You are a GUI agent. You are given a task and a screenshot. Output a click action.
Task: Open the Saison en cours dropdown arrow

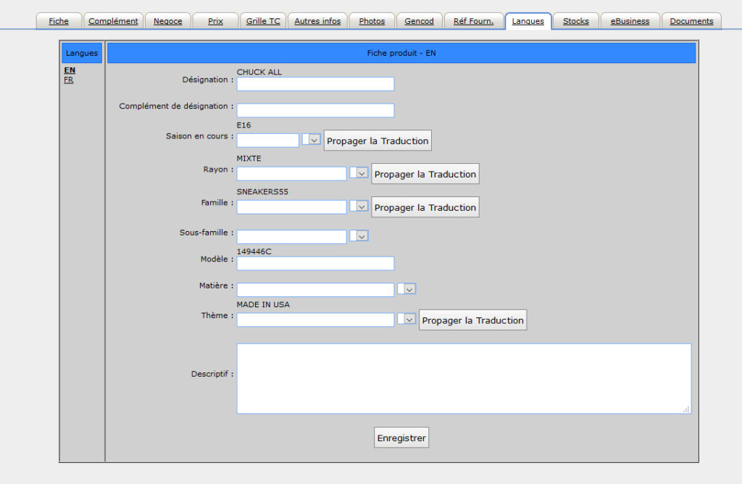tap(314, 140)
